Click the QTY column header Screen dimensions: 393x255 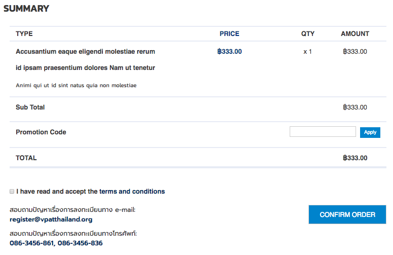click(308, 34)
